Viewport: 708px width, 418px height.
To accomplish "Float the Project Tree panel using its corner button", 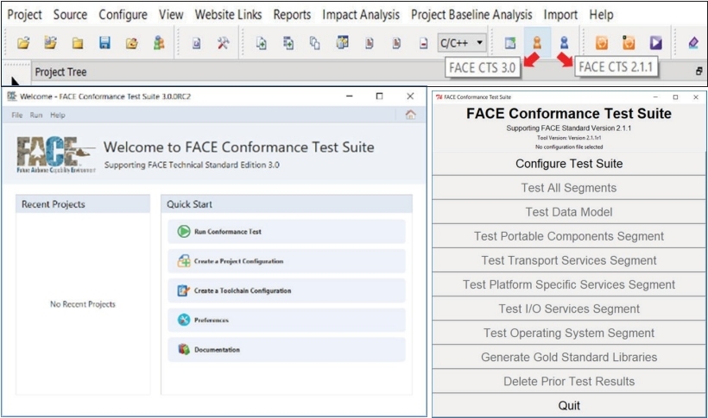I will click(x=699, y=72).
